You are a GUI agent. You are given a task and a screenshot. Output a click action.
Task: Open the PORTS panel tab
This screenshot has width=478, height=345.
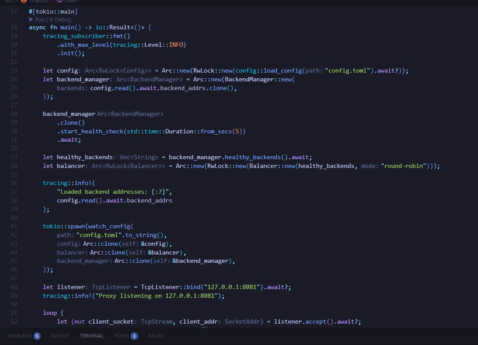click(x=126, y=336)
